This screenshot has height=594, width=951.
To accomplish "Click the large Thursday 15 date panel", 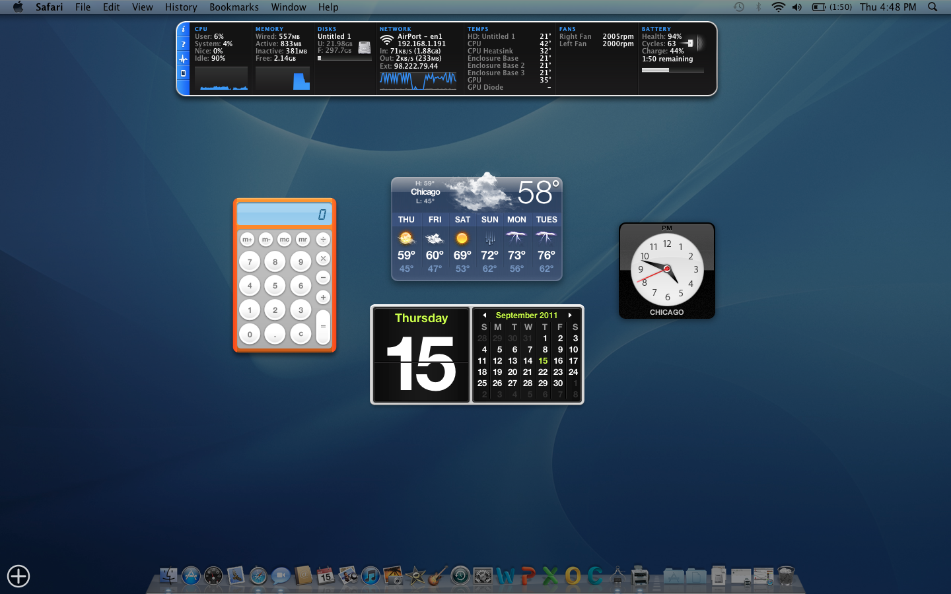I will point(421,355).
